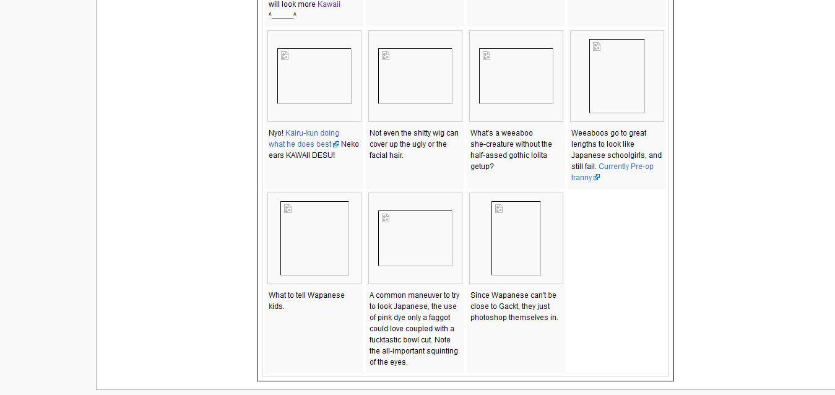Click broken image icon above gothic lolita caption
Image resolution: width=835 pixels, height=395 pixels.
coord(487,56)
